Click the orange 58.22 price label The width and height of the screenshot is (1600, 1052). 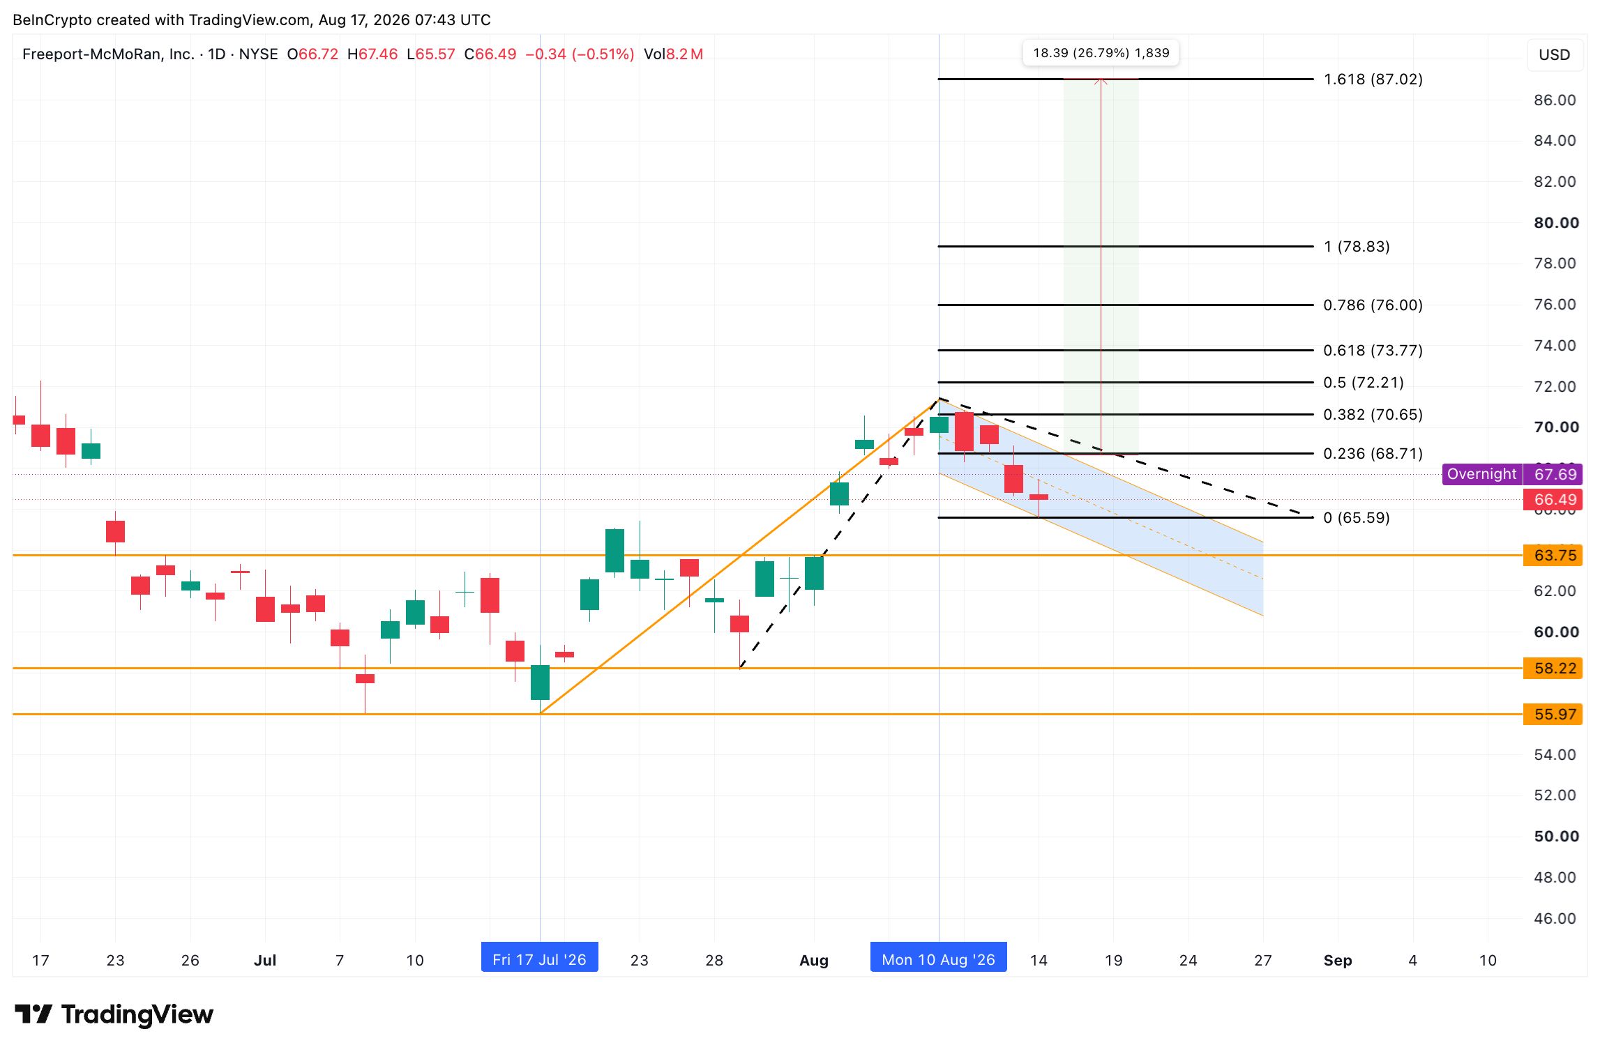point(1554,668)
